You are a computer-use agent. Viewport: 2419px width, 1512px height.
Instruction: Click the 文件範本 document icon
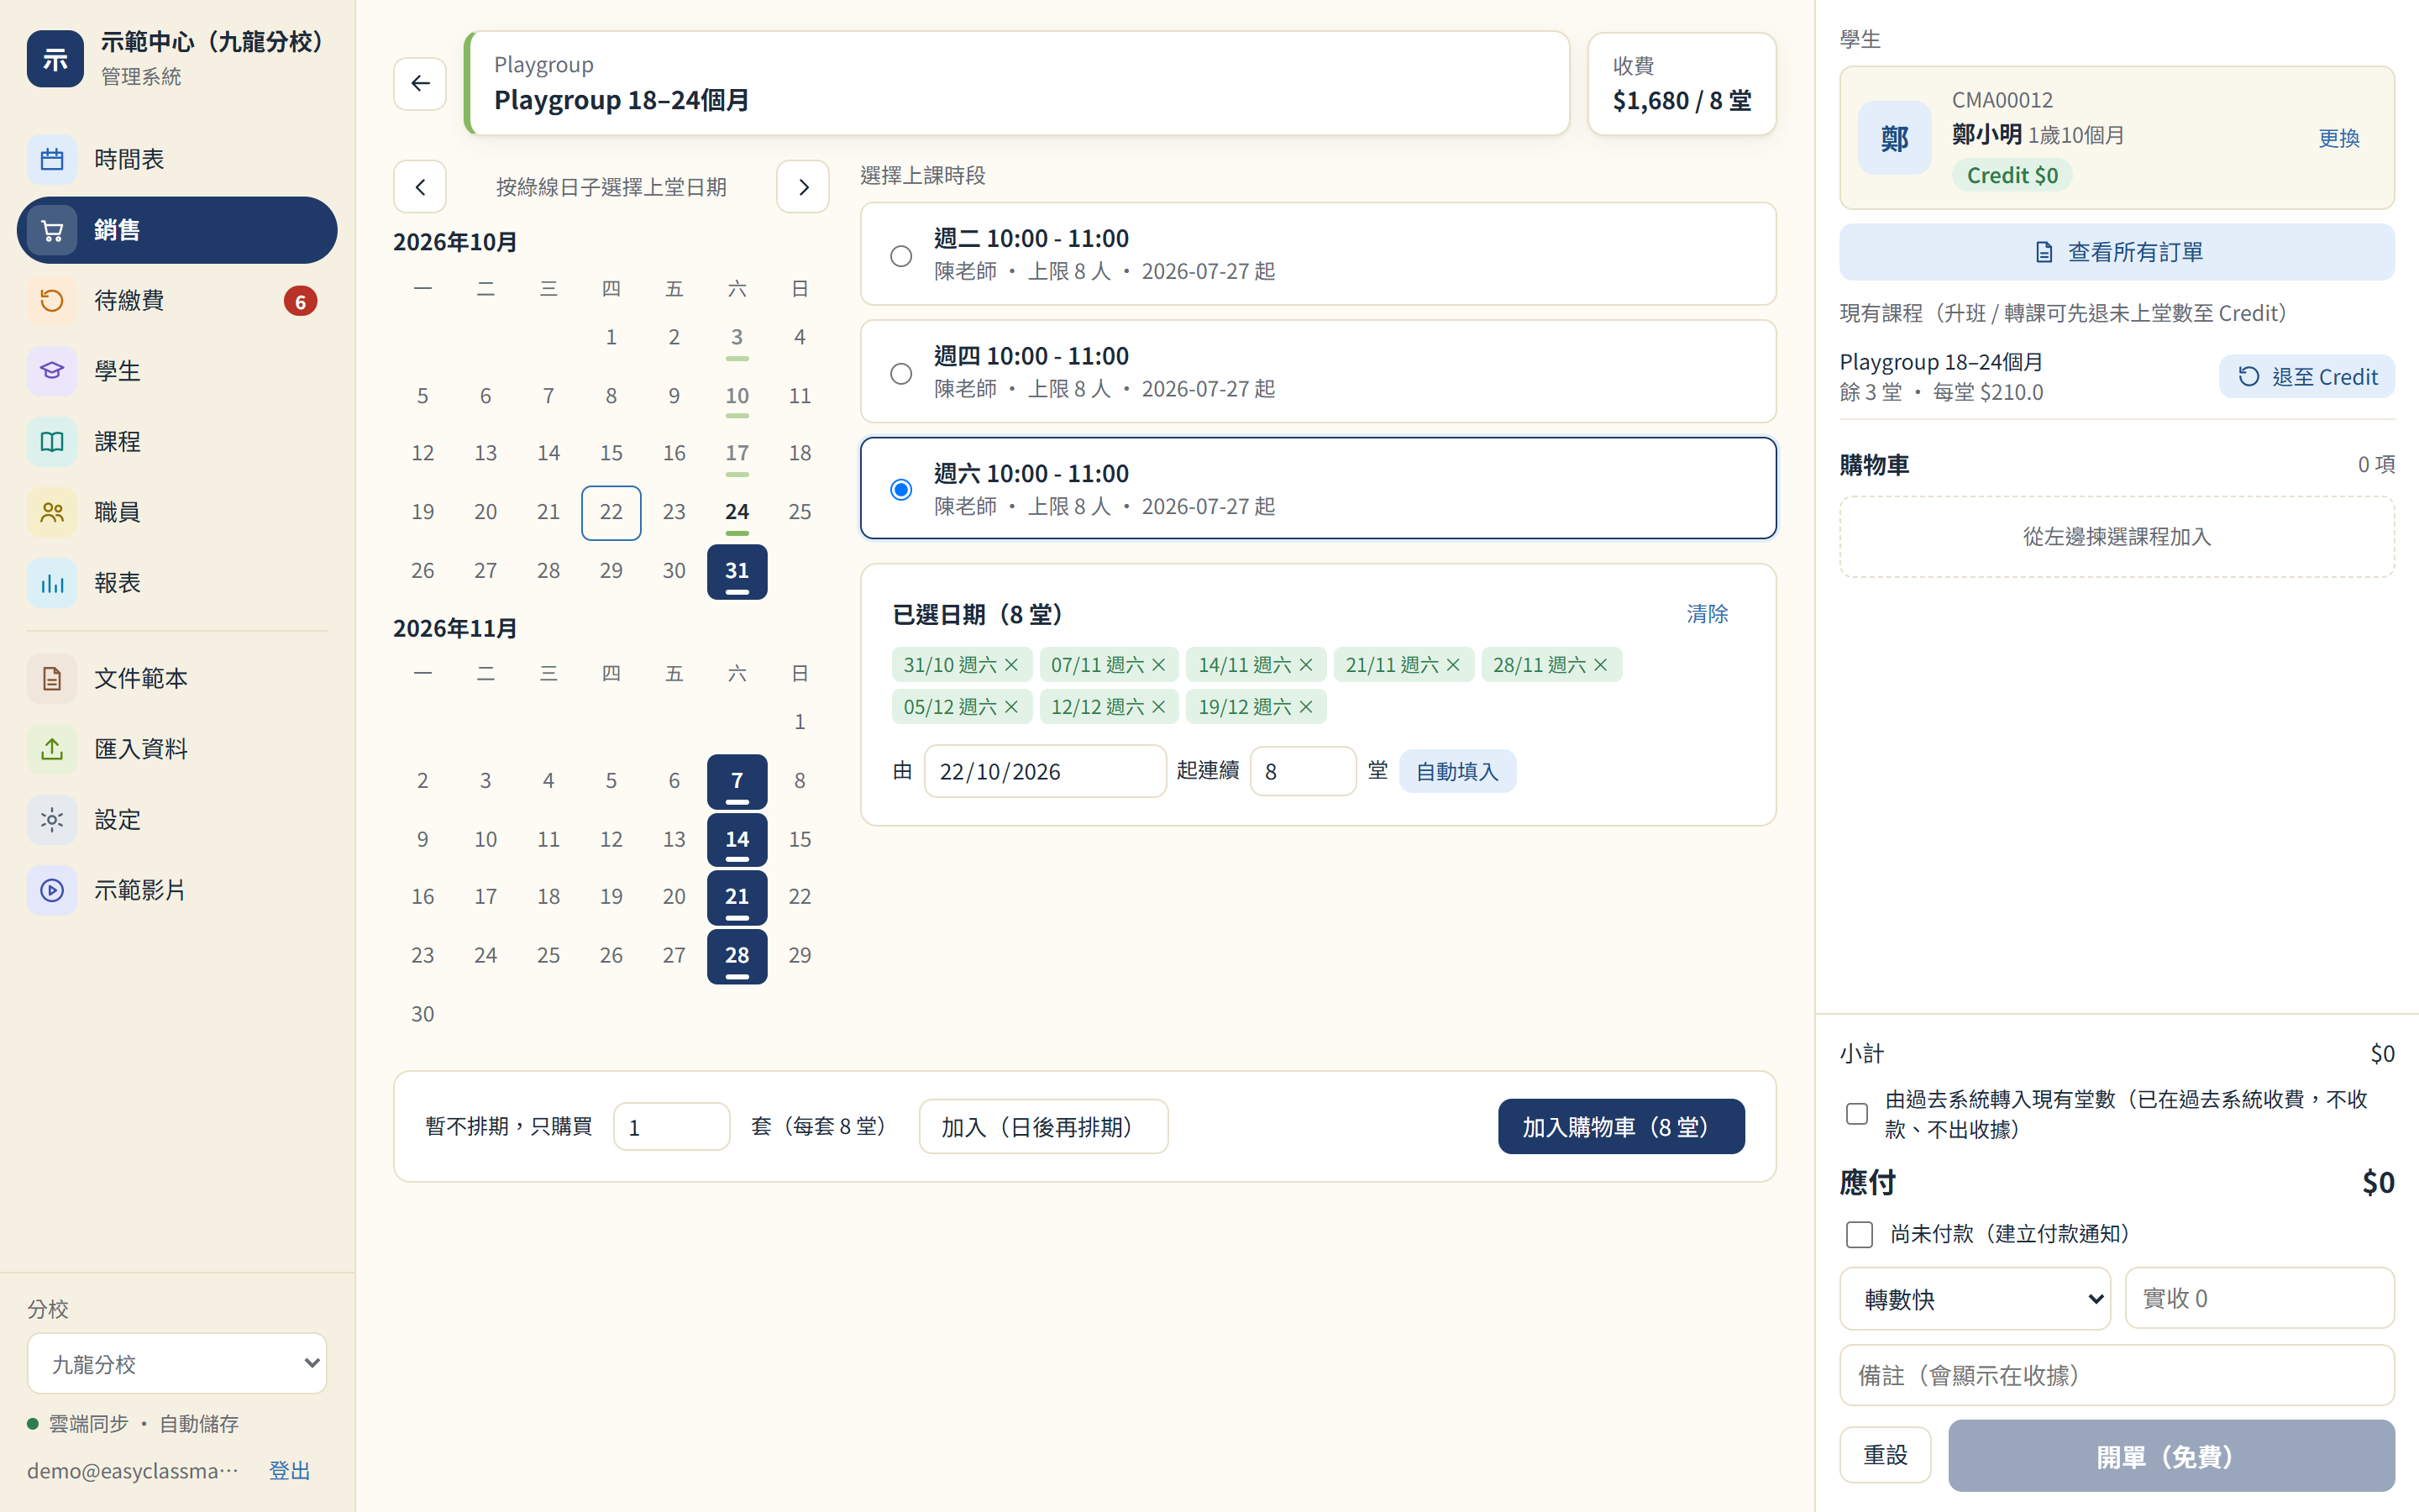coord(52,678)
